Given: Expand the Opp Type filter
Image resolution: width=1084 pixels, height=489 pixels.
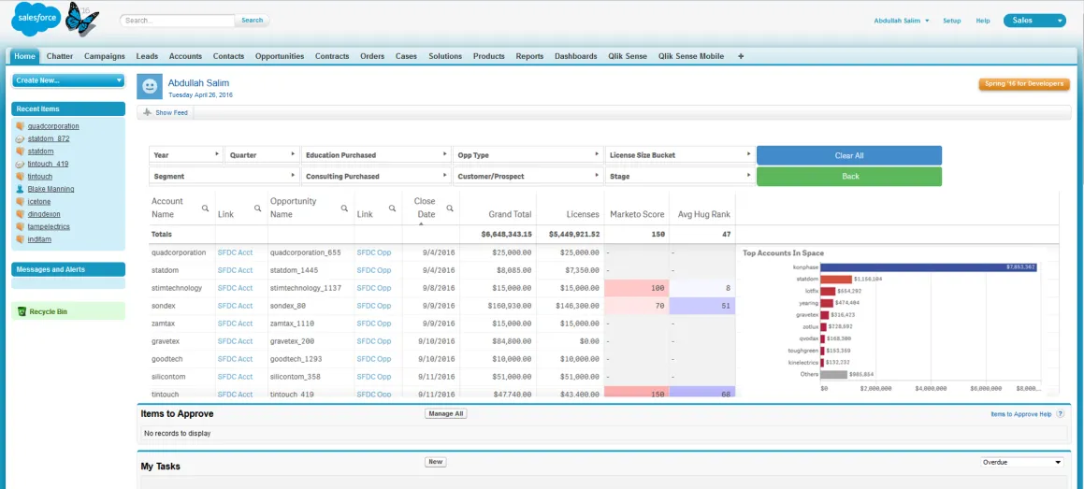Looking at the screenshot, I should click(x=599, y=154).
